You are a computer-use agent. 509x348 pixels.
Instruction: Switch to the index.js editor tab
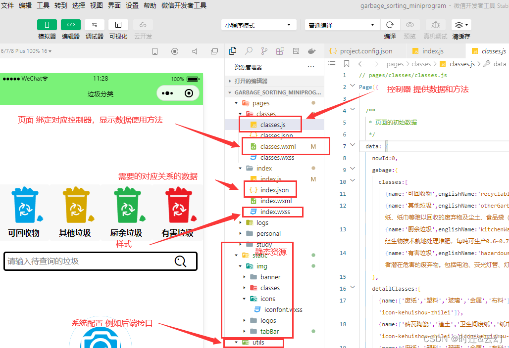[x=436, y=51]
